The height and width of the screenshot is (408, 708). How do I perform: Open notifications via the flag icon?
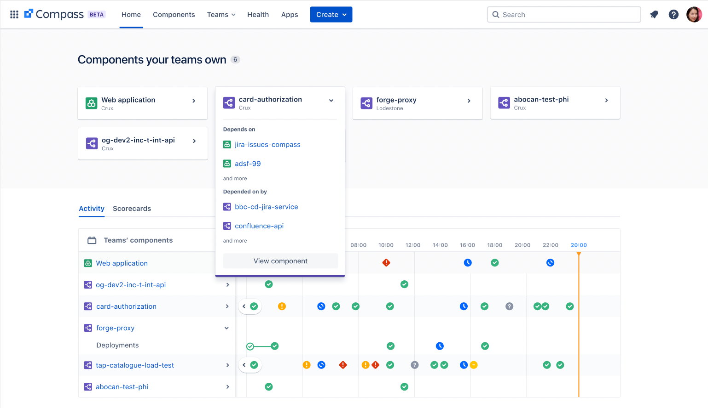(x=654, y=14)
